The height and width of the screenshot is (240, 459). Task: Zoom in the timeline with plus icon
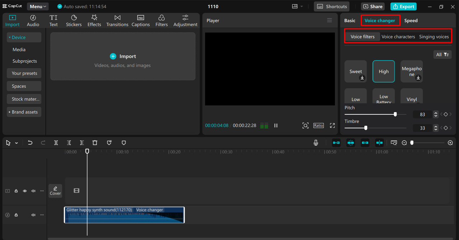coord(450,143)
